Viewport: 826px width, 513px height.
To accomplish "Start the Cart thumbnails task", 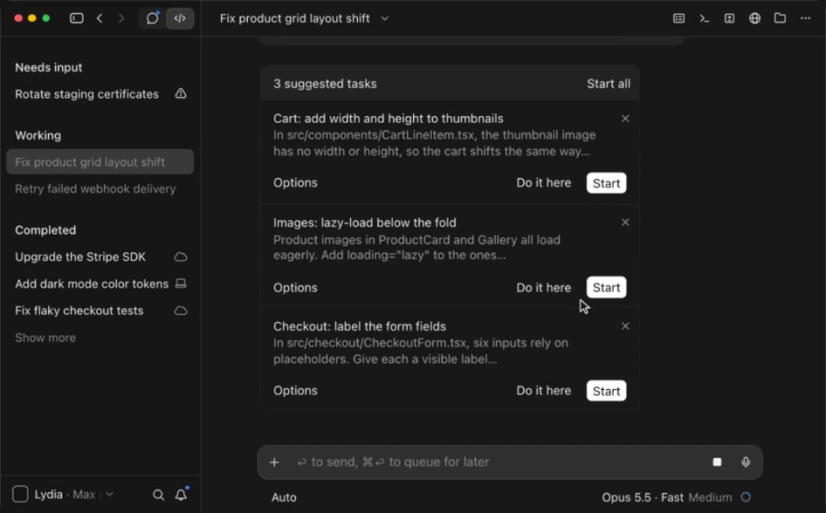I will click(606, 183).
